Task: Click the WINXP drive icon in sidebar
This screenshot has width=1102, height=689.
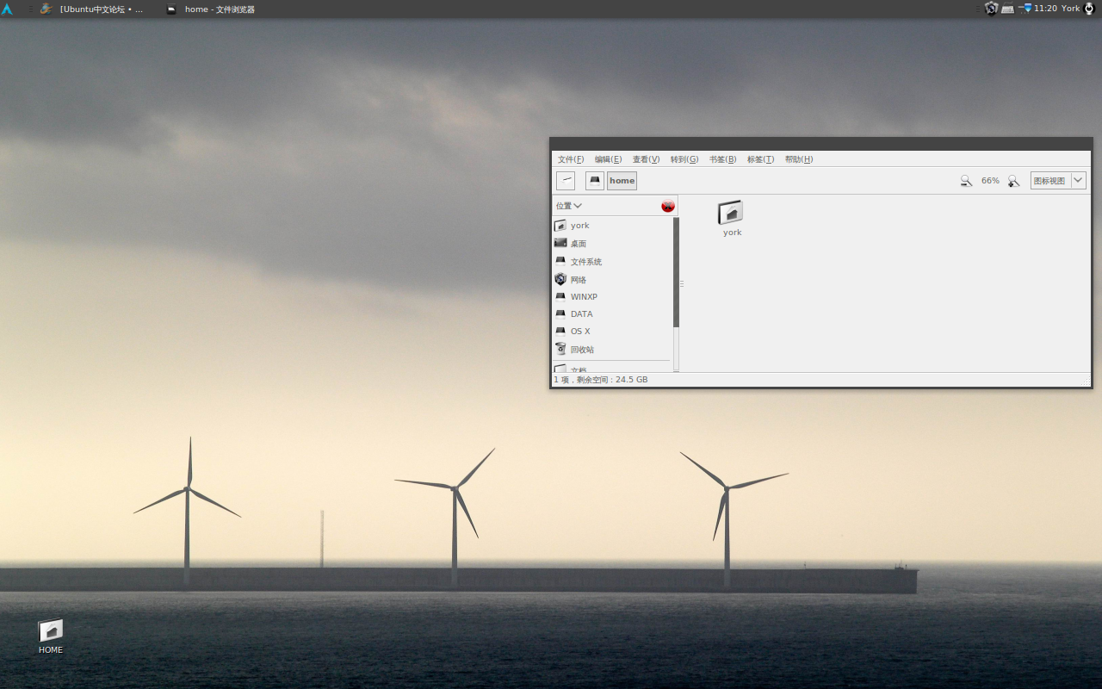Action: [560, 296]
